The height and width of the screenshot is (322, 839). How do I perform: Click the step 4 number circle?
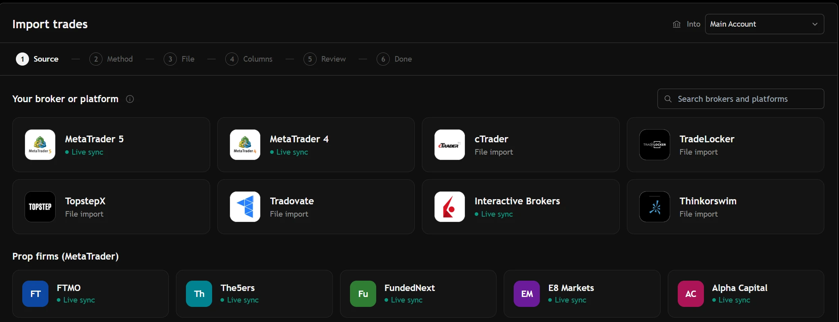(232, 59)
